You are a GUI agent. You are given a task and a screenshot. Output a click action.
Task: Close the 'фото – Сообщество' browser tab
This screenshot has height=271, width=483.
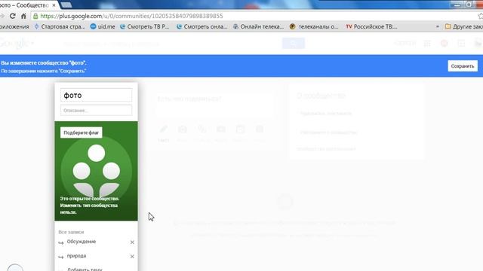54,5
